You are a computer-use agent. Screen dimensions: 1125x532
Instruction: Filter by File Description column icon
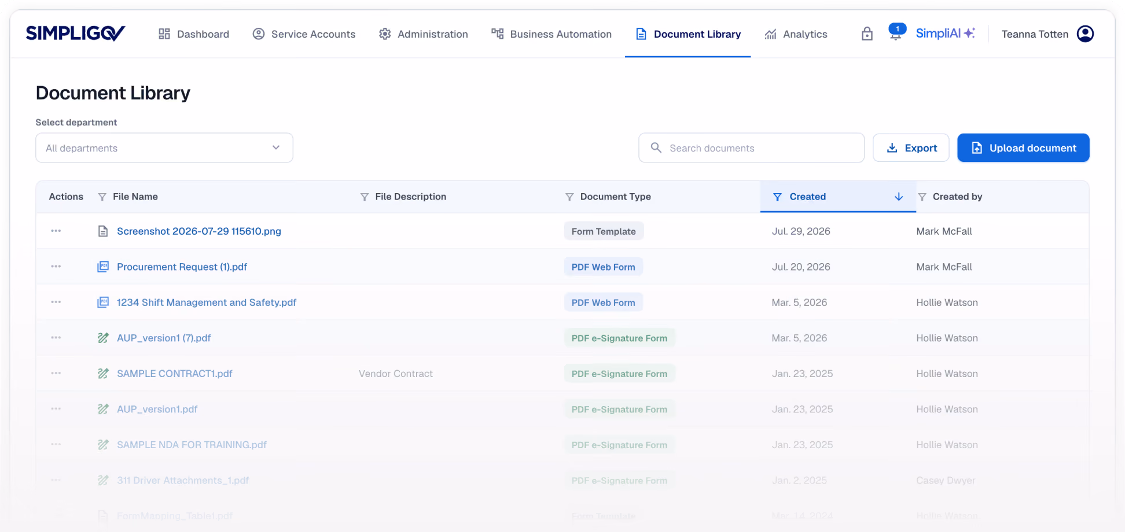pyautogui.click(x=365, y=197)
